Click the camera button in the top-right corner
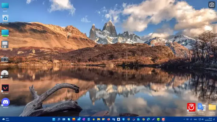The height and width of the screenshot is (122, 217). (212, 5)
